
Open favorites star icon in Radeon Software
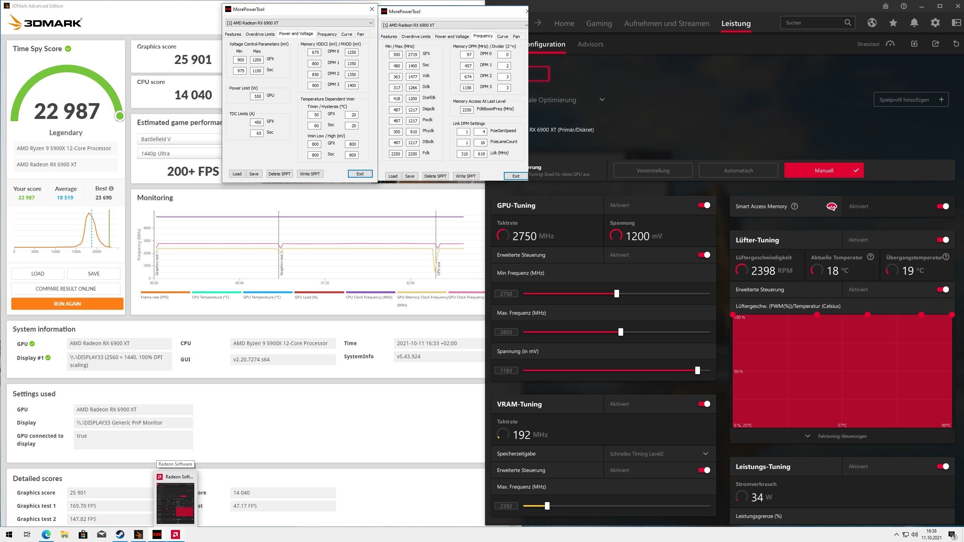(x=893, y=23)
